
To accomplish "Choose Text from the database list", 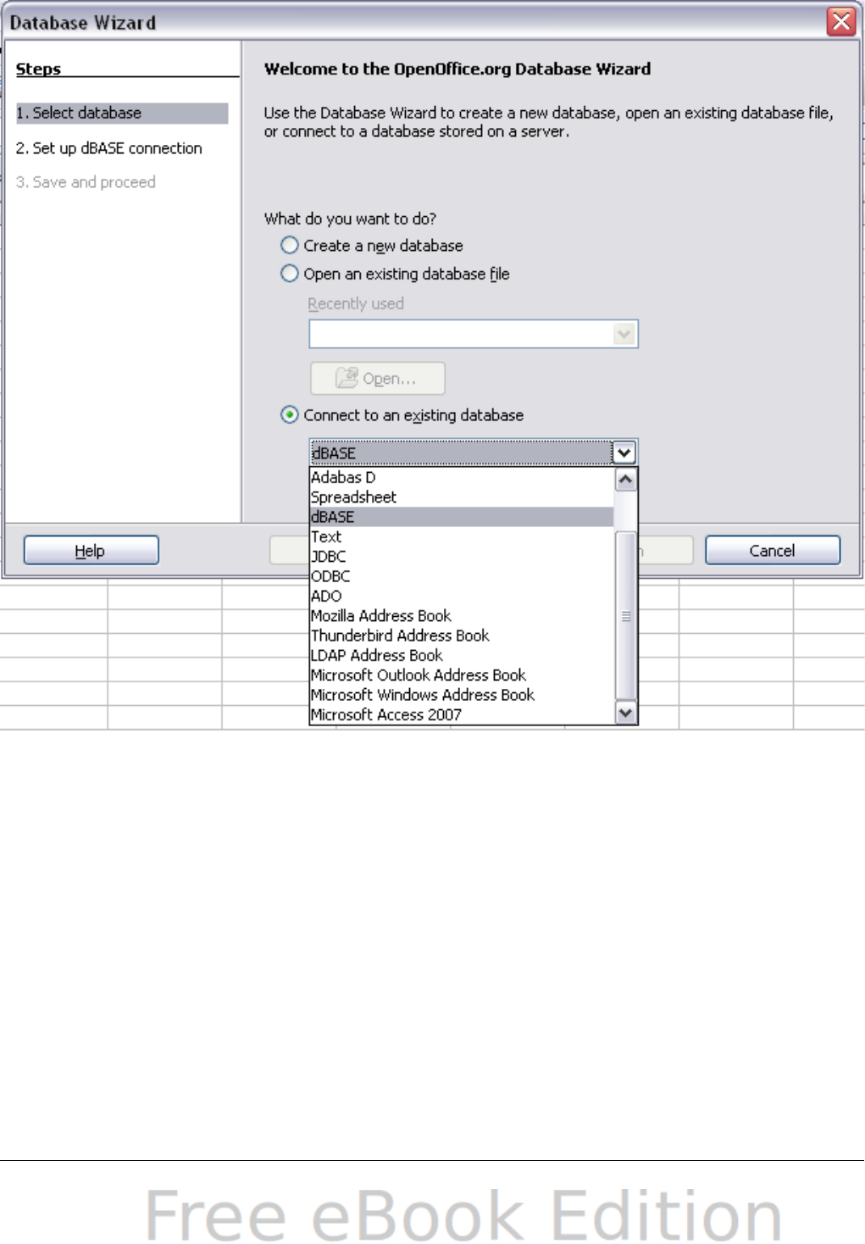I will click(x=462, y=536).
